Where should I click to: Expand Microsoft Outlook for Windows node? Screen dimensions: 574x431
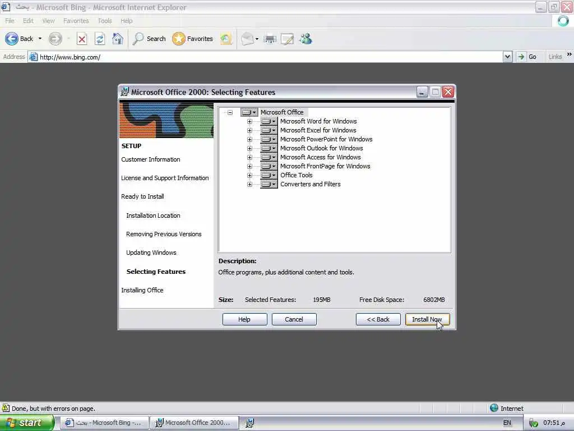coord(249,148)
